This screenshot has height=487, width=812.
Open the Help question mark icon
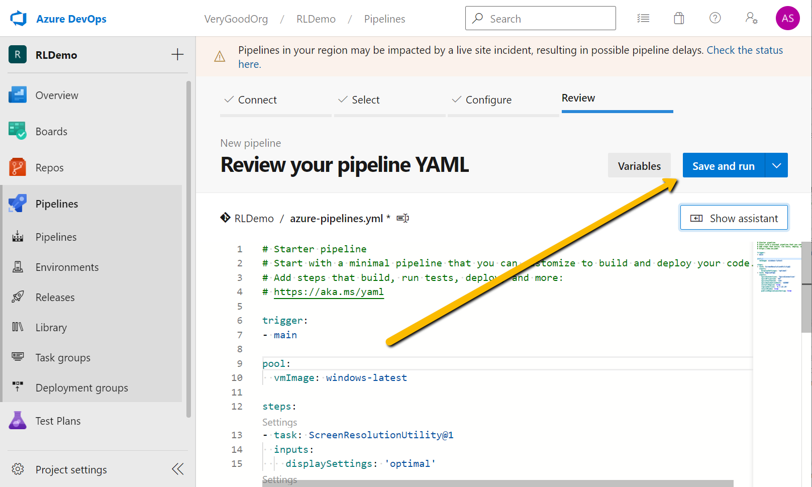[715, 18]
